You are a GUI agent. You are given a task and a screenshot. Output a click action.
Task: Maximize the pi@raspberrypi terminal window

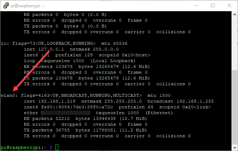(x=213, y=6)
